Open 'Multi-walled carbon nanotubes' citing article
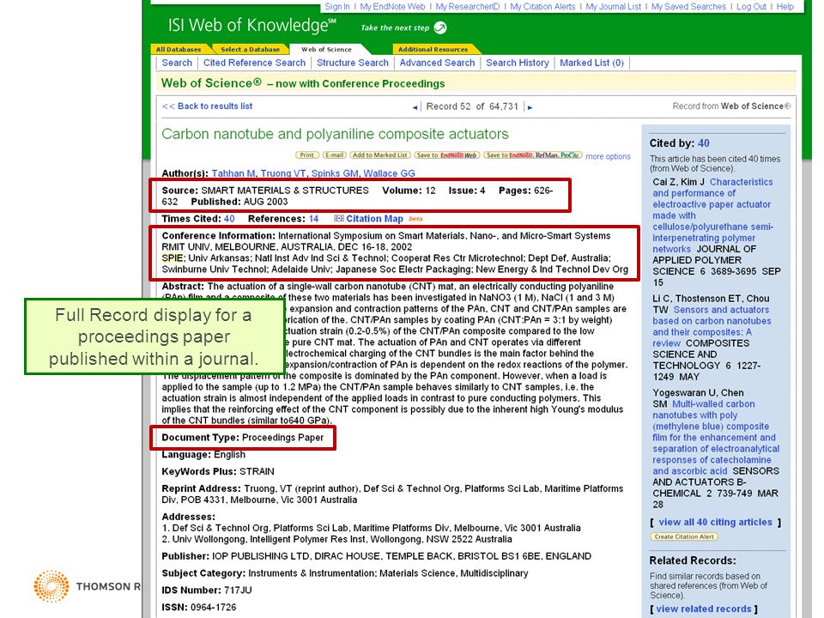This screenshot has width=824, height=618. click(x=716, y=437)
